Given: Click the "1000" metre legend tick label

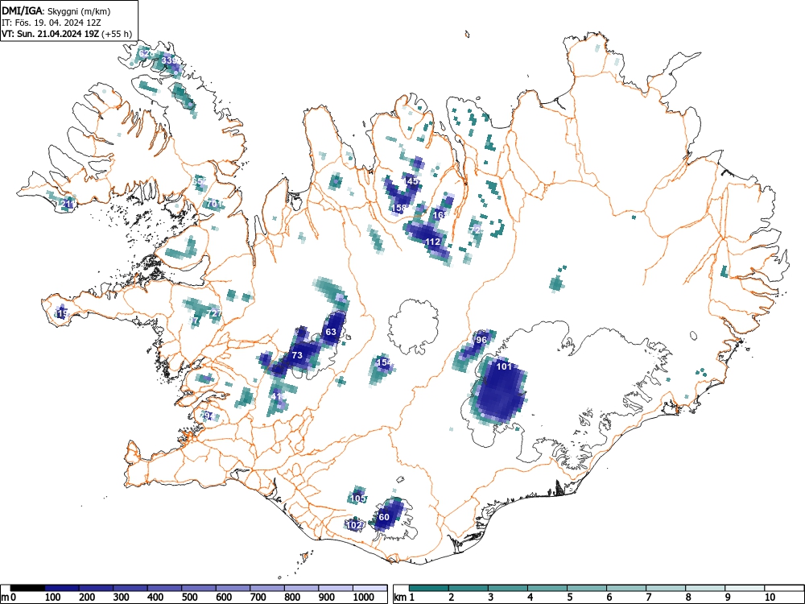Looking at the screenshot, I should coord(364,597).
